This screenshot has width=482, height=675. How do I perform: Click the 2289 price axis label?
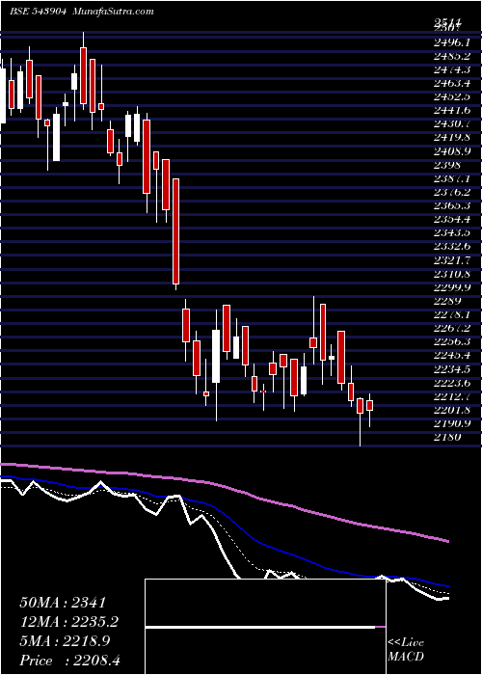coord(447,301)
